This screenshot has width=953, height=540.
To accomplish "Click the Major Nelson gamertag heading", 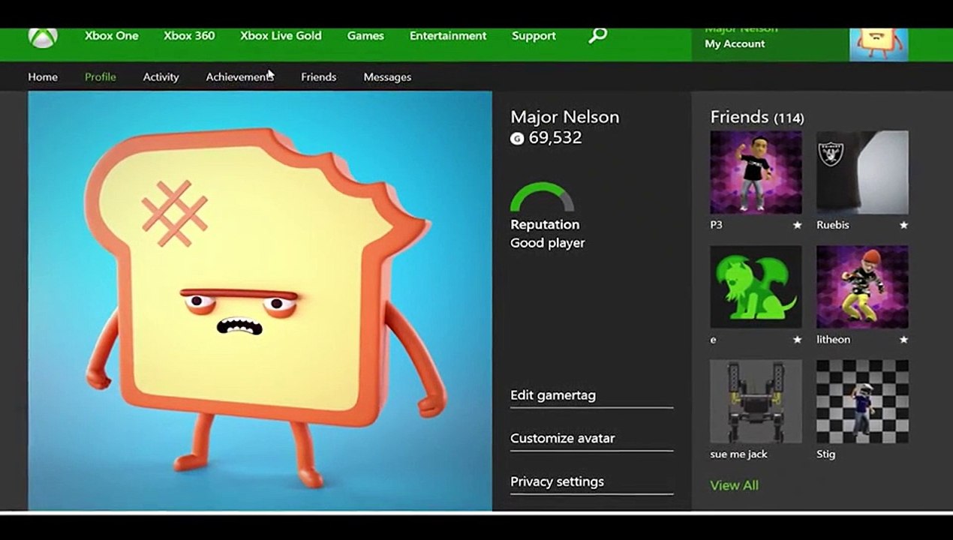I will [565, 117].
